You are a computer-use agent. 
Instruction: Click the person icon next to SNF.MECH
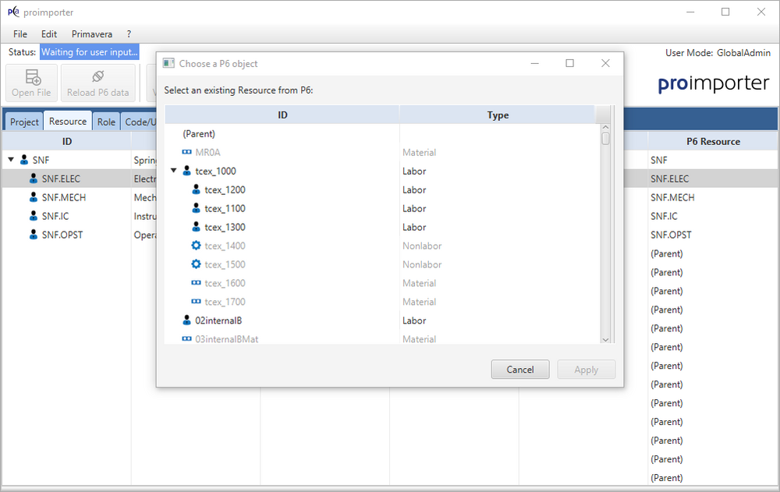pos(34,197)
